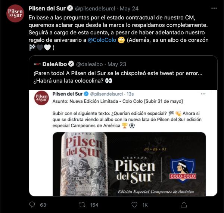Click the reply speech bubble icon
The width and height of the screenshot is (224, 213).
pos(32,204)
